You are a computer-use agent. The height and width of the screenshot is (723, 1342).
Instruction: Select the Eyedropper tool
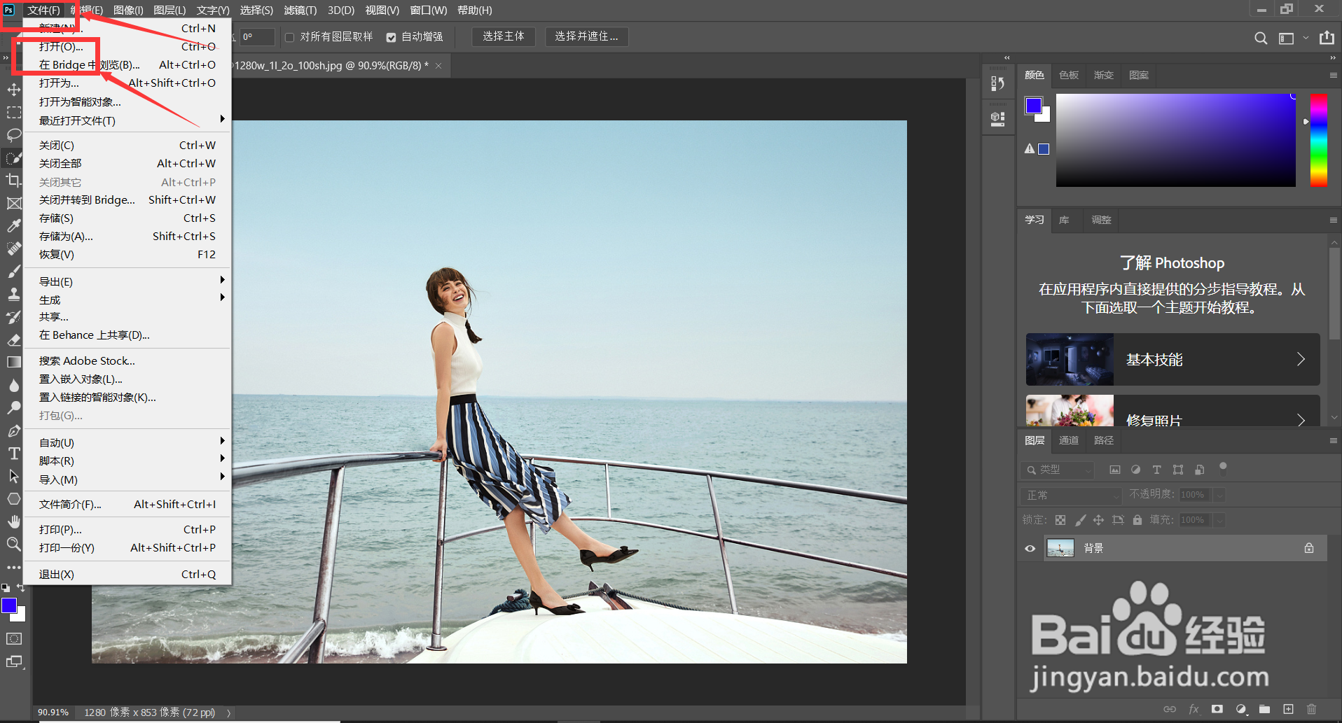point(14,226)
